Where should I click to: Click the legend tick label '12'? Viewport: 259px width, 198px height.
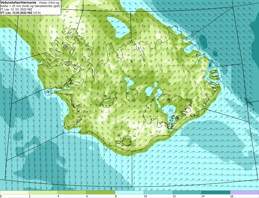(x=174, y=196)
